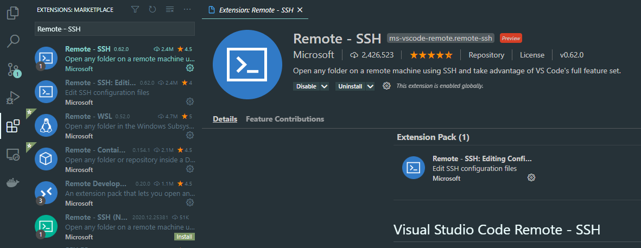Open the Source Control view
Image resolution: width=641 pixels, height=248 pixels.
coord(13,70)
